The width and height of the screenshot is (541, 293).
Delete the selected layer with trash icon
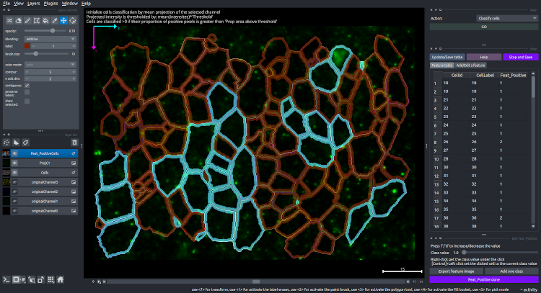tap(74, 143)
